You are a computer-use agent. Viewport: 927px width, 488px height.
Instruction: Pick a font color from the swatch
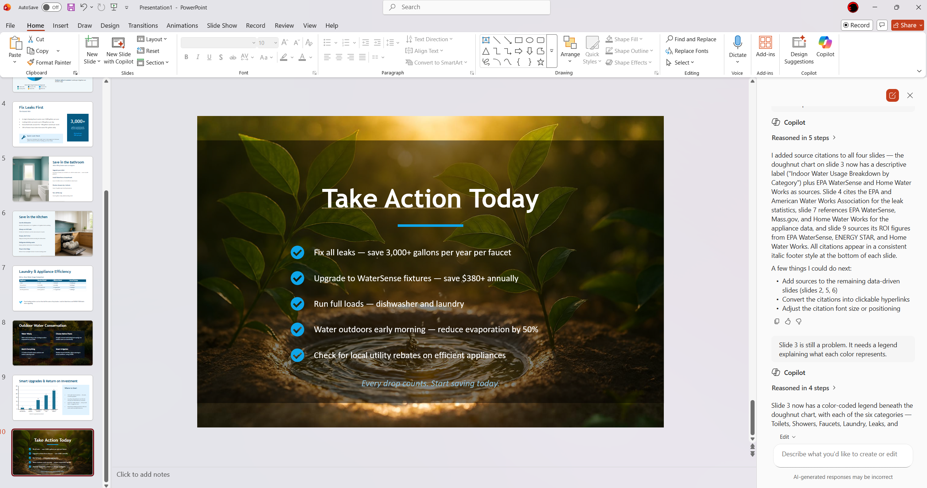pyautogui.click(x=302, y=57)
